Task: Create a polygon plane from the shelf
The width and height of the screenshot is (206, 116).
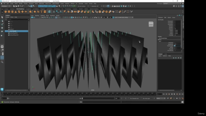Action: click(23, 12)
